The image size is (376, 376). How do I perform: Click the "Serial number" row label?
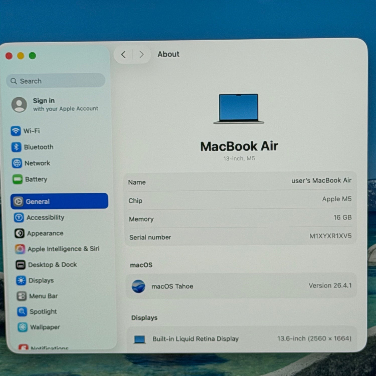(x=150, y=237)
